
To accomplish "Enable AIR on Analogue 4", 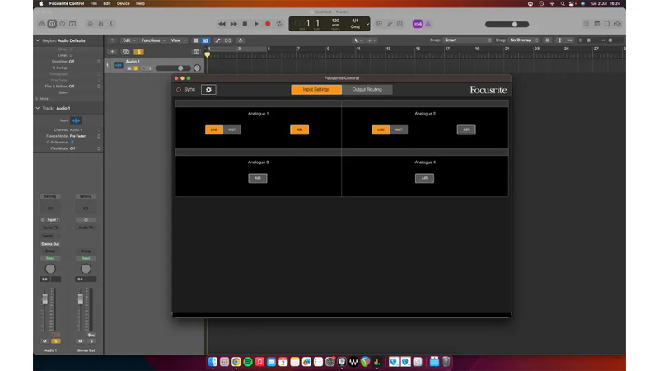I will point(424,178).
